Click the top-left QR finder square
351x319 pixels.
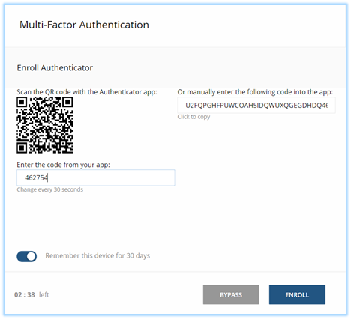click(x=22, y=103)
